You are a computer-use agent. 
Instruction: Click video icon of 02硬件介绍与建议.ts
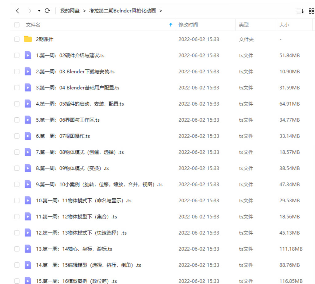(28, 55)
